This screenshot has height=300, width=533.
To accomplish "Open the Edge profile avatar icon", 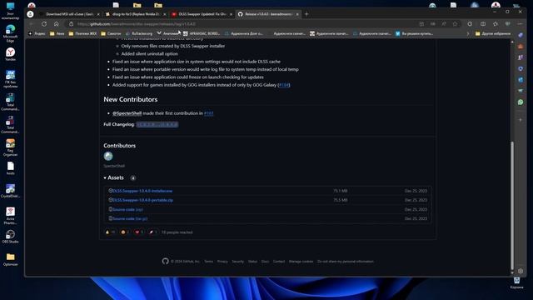I will click(x=30, y=14).
